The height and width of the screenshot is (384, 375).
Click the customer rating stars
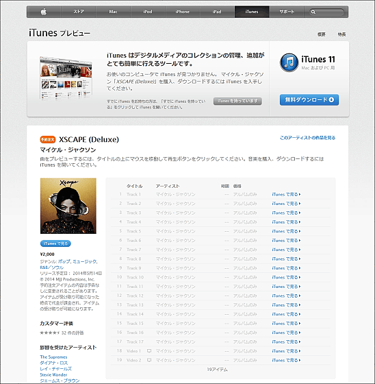pos(50,333)
